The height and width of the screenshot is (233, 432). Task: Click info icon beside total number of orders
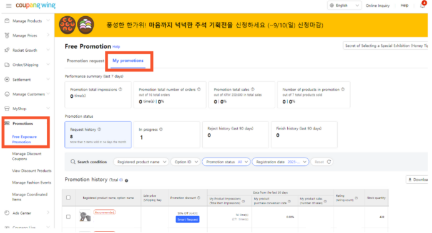click(x=199, y=89)
